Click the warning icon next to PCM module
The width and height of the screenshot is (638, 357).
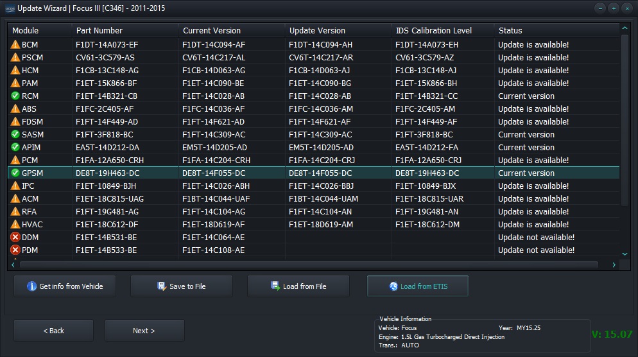pos(15,161)
